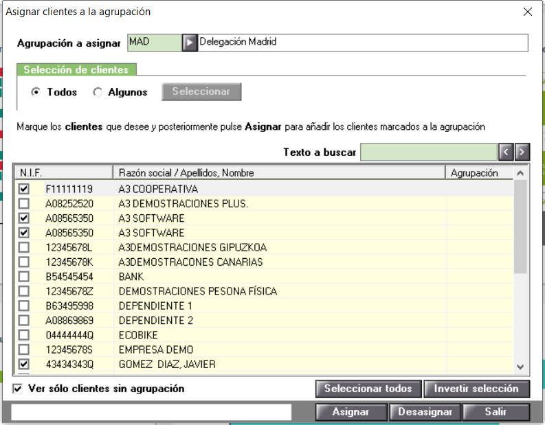Select the Algunos radio option
Viewport: 545px width, 425px height.
(x=98, y=92)
